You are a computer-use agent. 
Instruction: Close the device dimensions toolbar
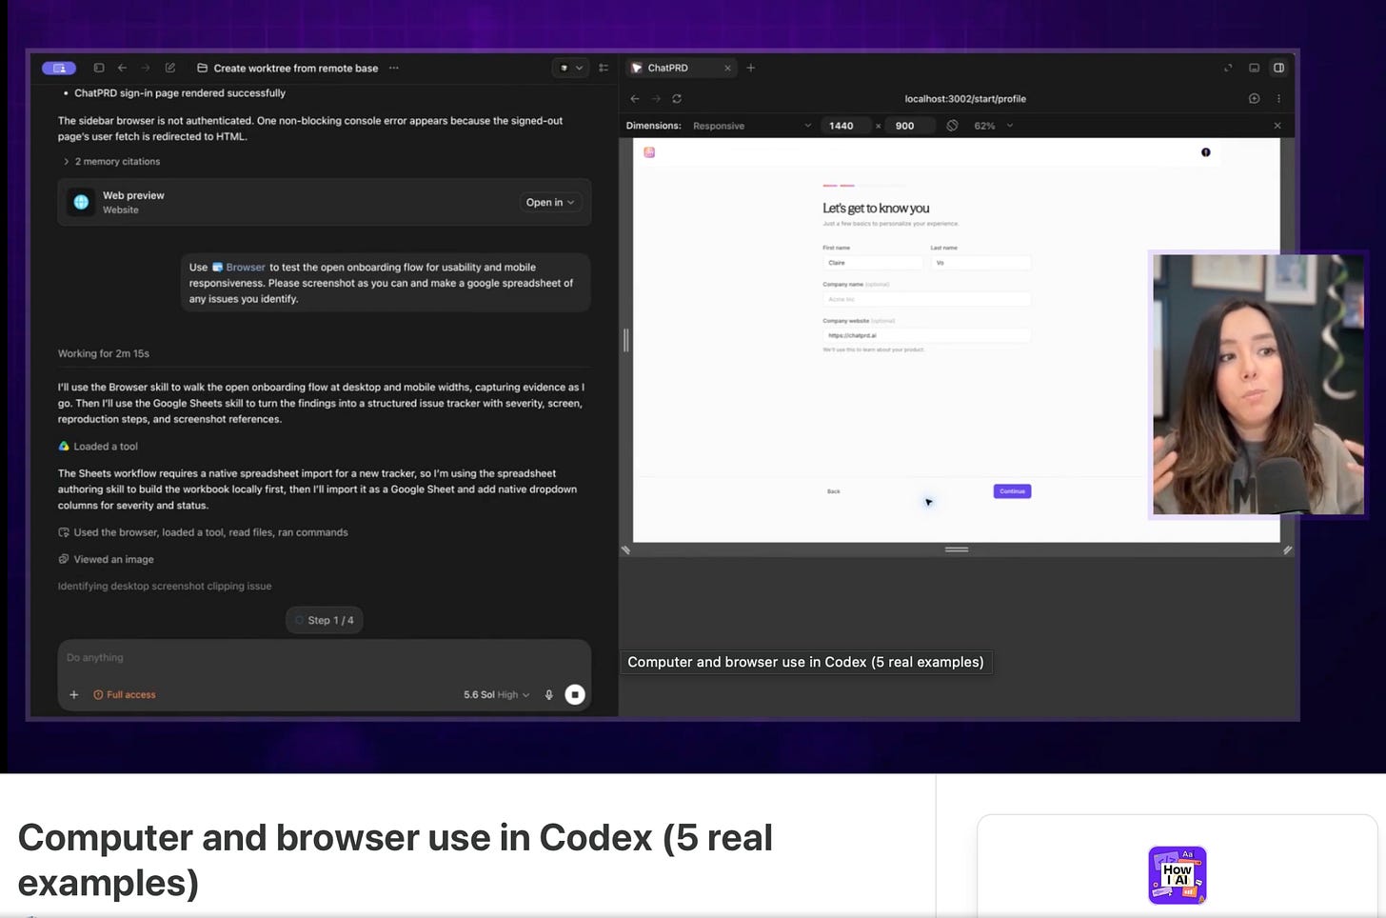click(x=1277, y=126)
